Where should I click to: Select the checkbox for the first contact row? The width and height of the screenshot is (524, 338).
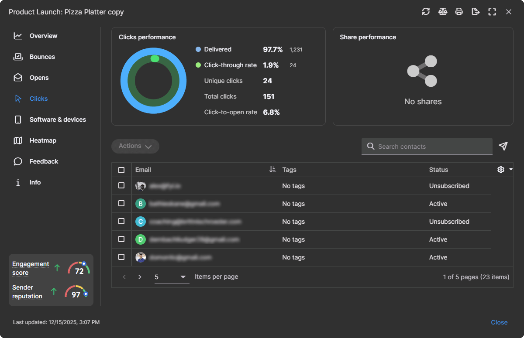coord(121,185)
